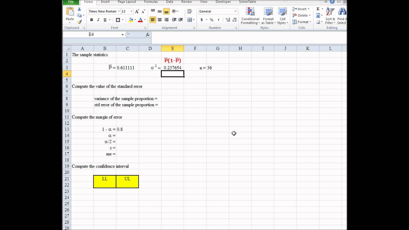Click the Increase Font Size icon
The height and width of the screenshot is (230, 409).
137,11
